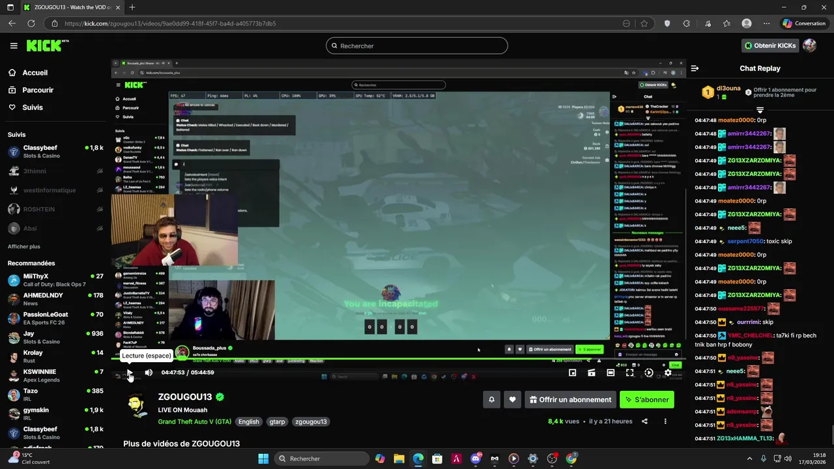The image size is (834, 469).
Task: Open recommended channel Jay
Action: 55,337
